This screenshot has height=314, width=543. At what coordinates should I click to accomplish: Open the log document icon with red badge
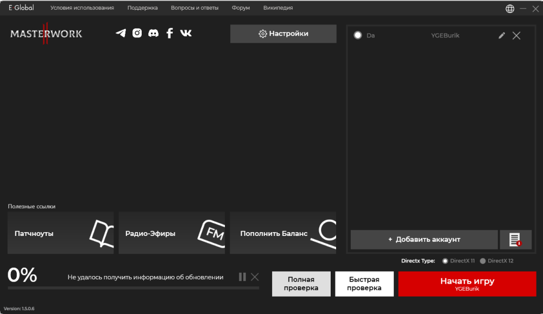click(x=515, y=240)
